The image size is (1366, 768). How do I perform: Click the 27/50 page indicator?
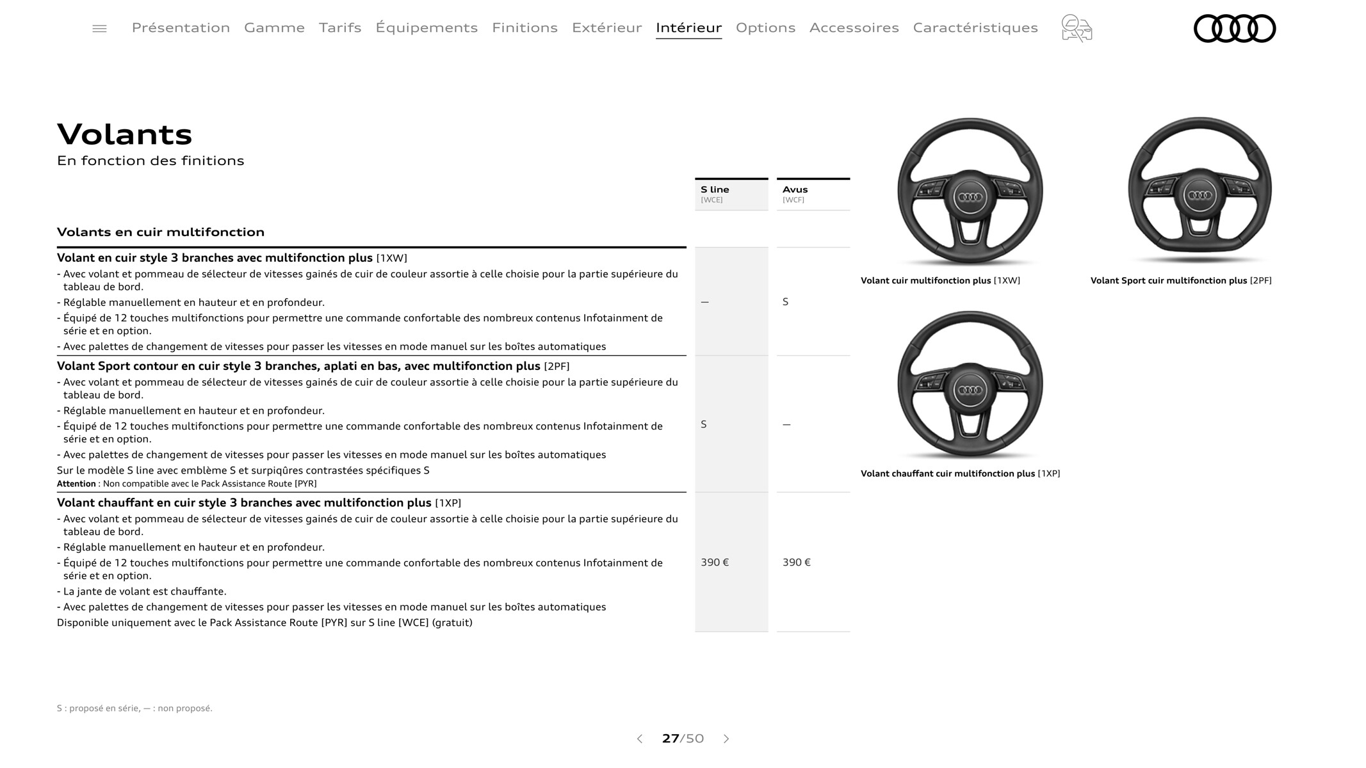coord(683,739)
